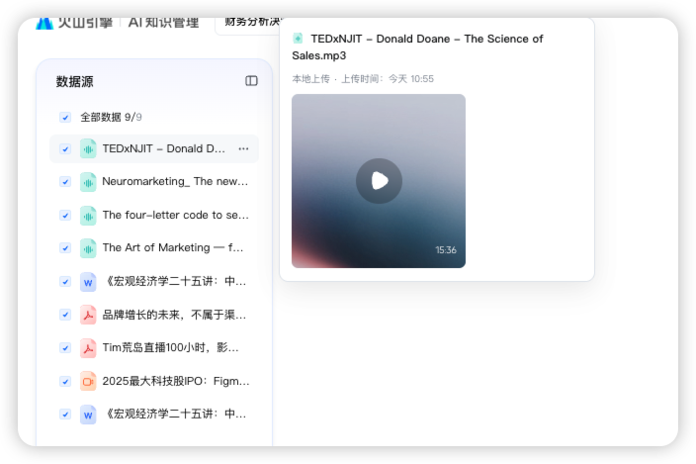Screen dimensions: 696x464
Task: Uncheck the 品牌增长的未来 checkbox
Action: (x=65, y=315)
